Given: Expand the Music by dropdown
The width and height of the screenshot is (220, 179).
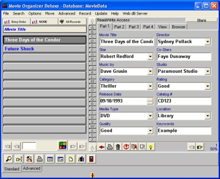Looking at the screenshot, I should point(150,71).
